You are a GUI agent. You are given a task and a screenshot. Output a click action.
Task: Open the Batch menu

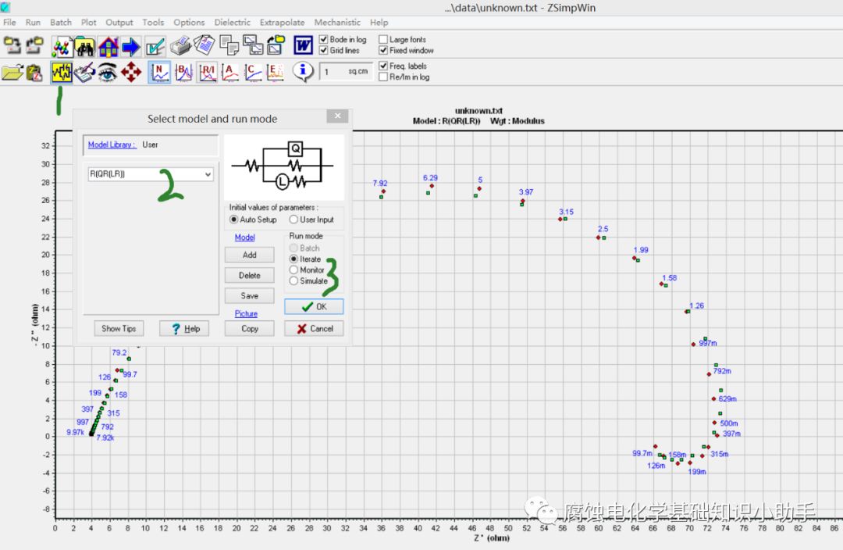(x=61, y=23)
